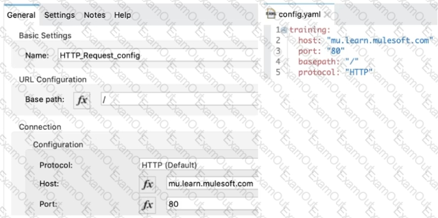Go to the Notes tab

(94, 15)
